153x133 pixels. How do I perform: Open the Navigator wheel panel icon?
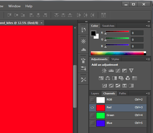click(x=83, y=41)
